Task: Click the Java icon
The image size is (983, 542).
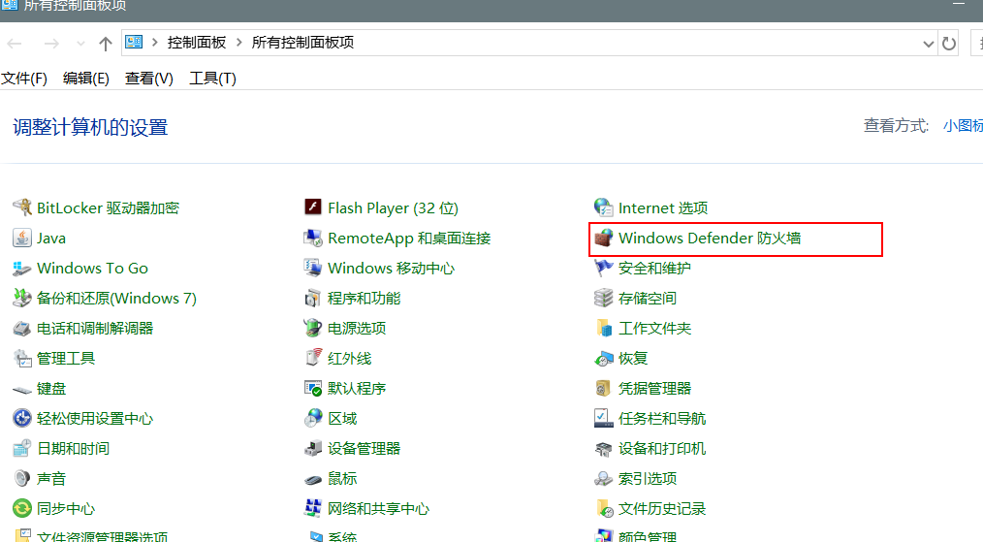Action: click(22, 238)
